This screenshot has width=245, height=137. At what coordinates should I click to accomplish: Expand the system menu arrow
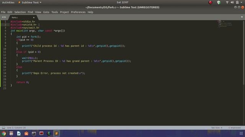click(242, 2)
